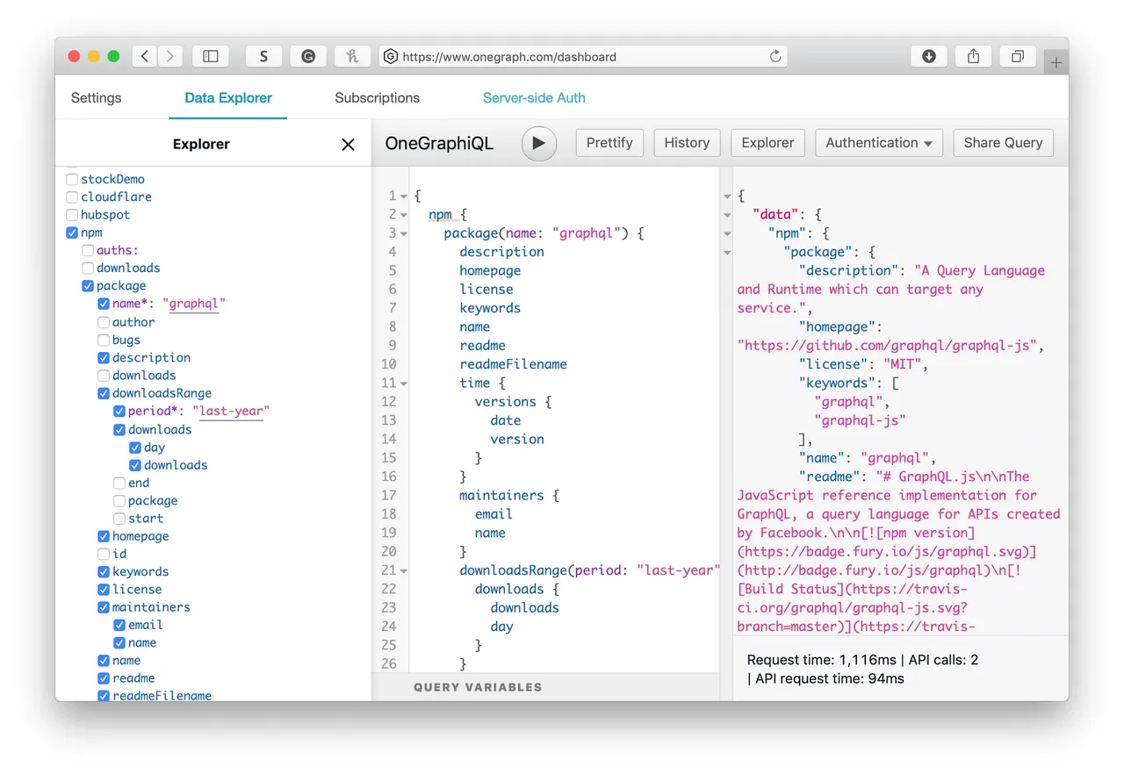Open the Safari share menu

tap(973, 56)
